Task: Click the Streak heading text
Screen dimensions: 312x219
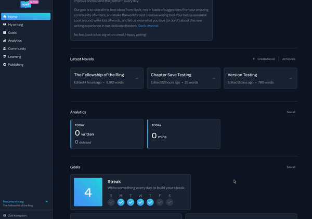Action: (114, 181)
